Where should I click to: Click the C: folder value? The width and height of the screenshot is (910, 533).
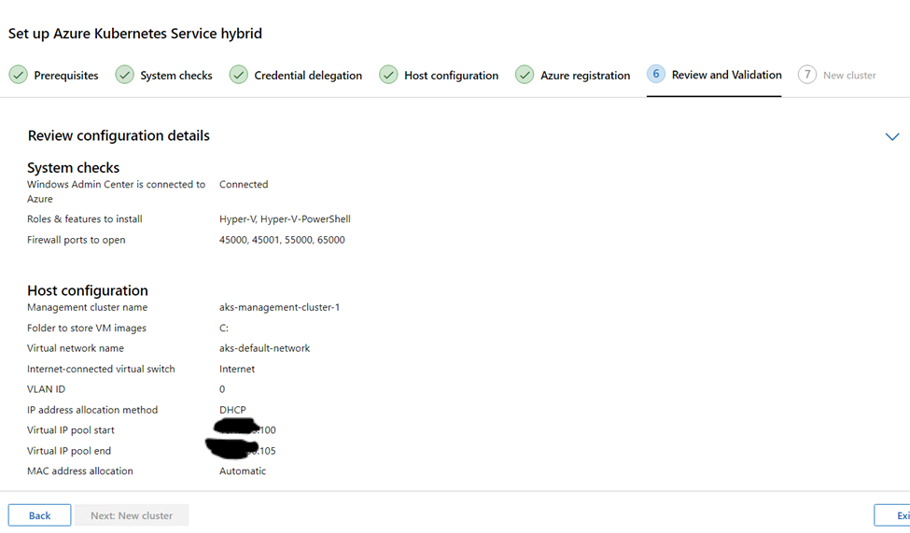pyautogui.click(x=224, y=328)
